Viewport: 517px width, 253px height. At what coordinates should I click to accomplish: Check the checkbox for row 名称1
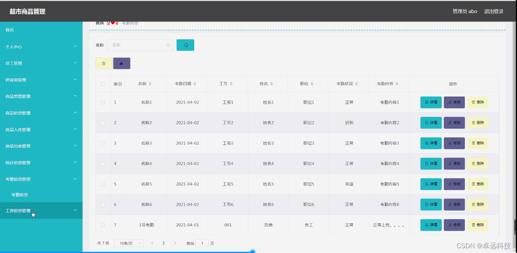click(x=103, y=102)
